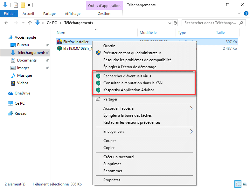Select Créer un raccourci
250x188 pixels.
pos(119,157)
